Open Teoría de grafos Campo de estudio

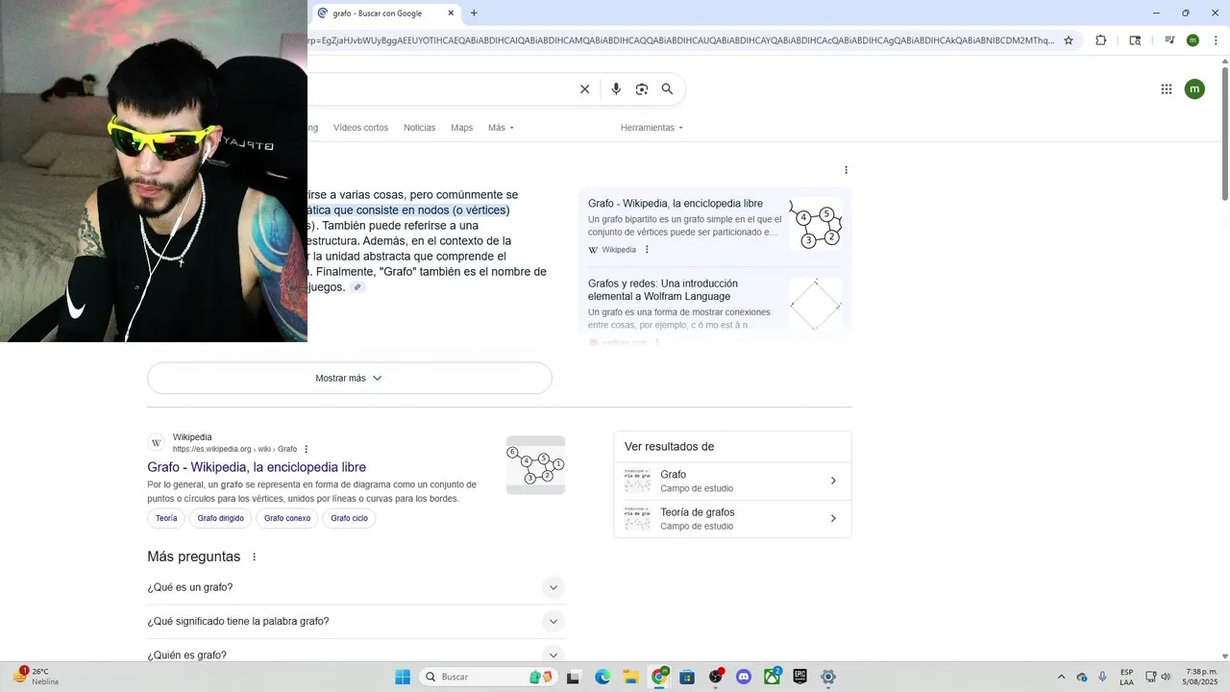[732, 519]
